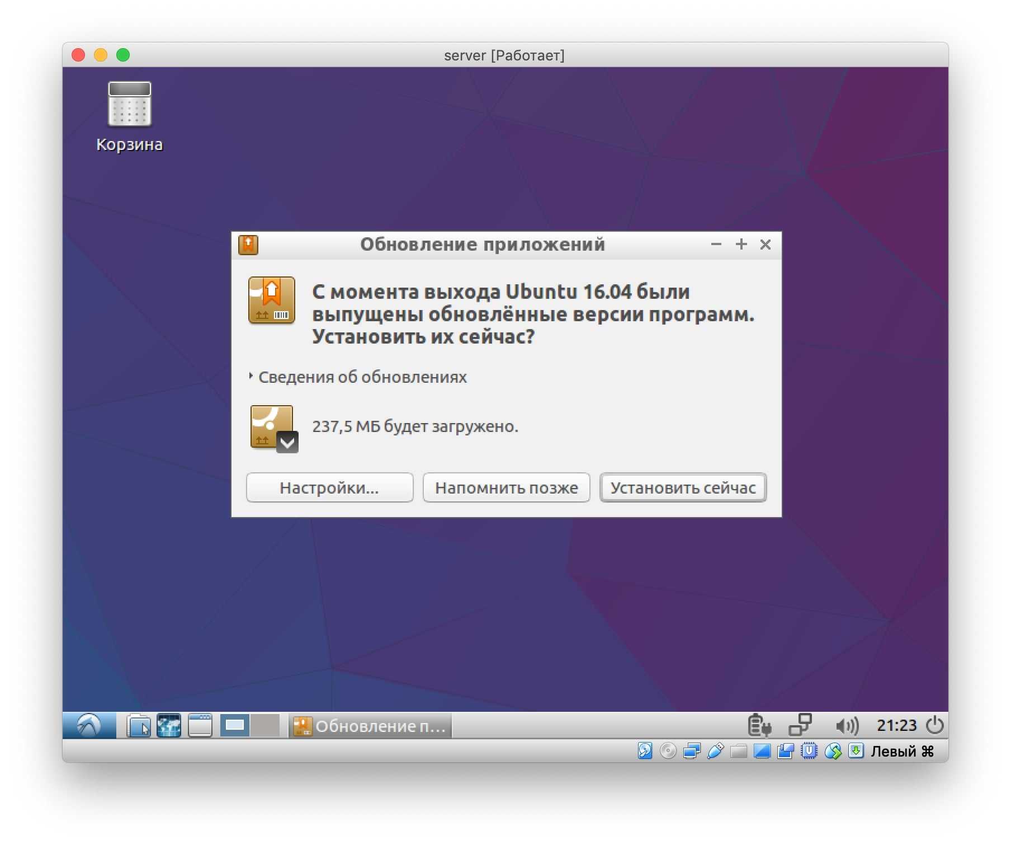This screenshot has height=845, width=1011.
Task: Click the green macOS fullscreen button
Action: point(123,55)
